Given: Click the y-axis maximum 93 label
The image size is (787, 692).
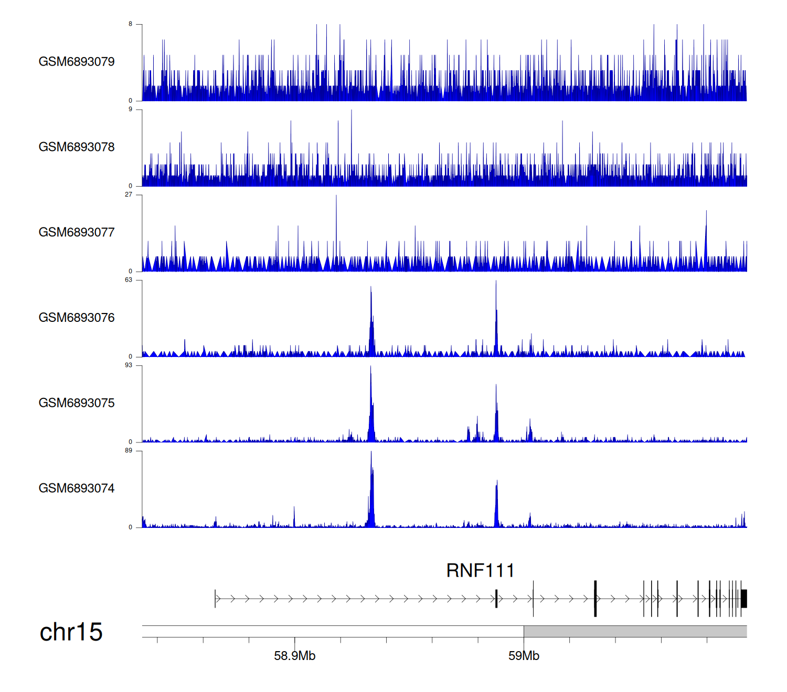Looking at the screenshot, I should point(129,365).
